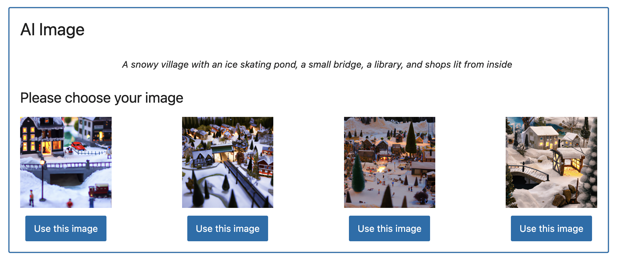Image resolution: width=618 pixels, height=261 pixels.
Task: Click the italic snowy village prompt text
Action: pos(317,64)
